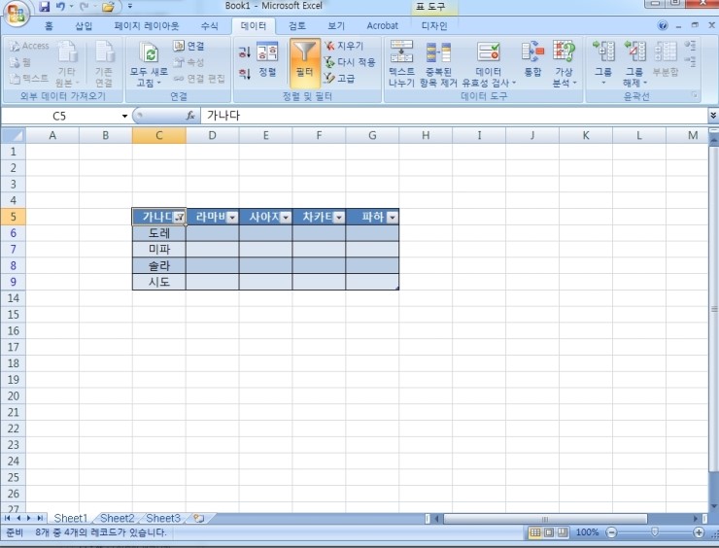Toggle page break preview view button
This screenshot has width=719, height=548.
coord(563,533)
